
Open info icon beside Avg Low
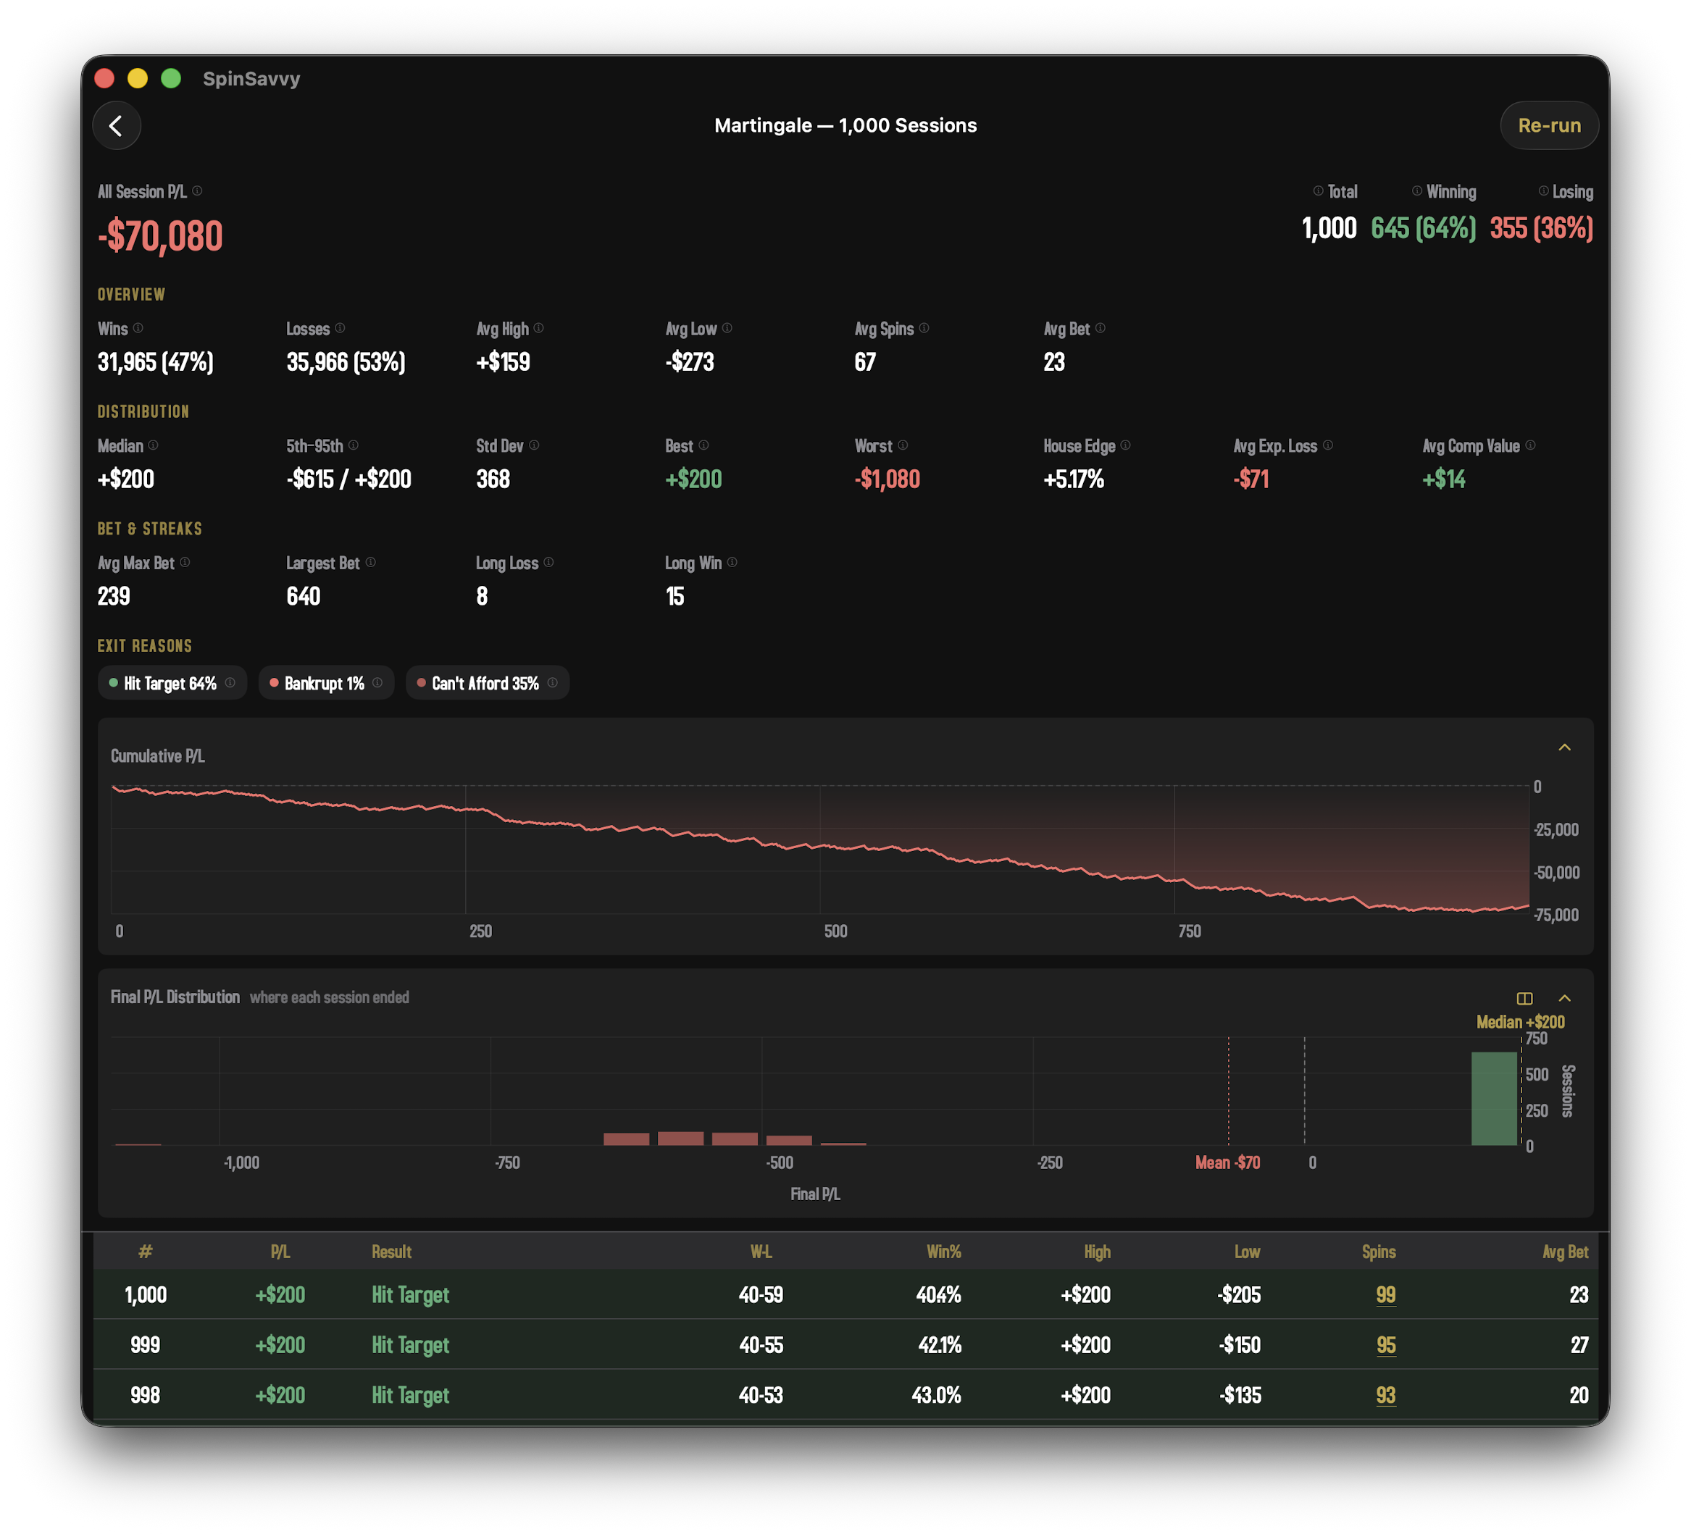tap(727, 328)
